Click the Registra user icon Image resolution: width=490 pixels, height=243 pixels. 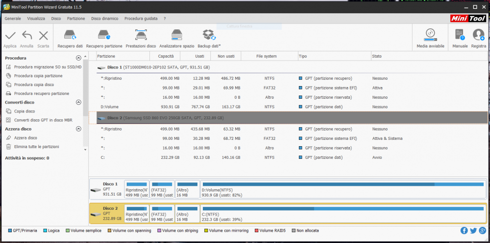[x=478, y=35]
